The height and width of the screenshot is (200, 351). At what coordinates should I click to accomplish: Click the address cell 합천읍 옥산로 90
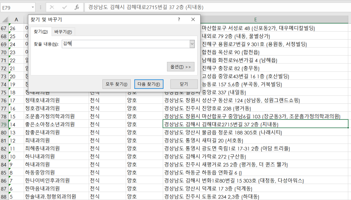(274, 52)
